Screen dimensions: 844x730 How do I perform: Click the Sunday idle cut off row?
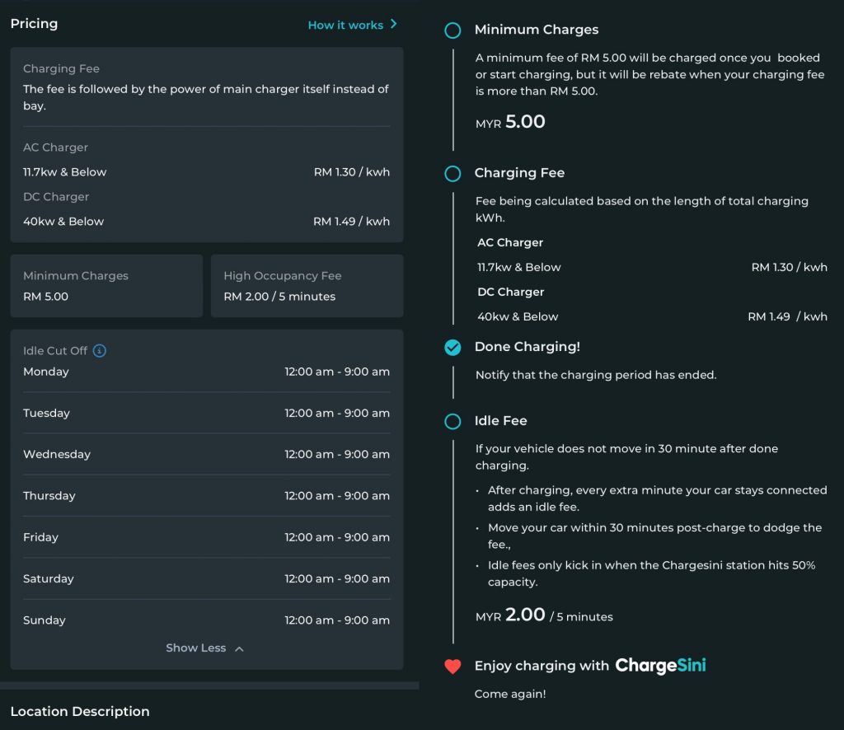click(x=206, y=620)
